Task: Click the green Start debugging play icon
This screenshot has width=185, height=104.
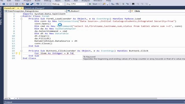Action: pos(90,4)
